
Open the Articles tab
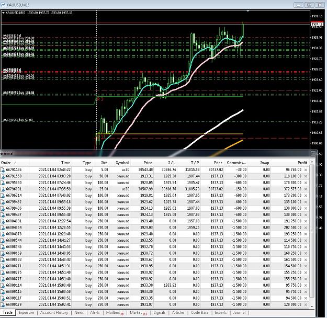(178, 313)
